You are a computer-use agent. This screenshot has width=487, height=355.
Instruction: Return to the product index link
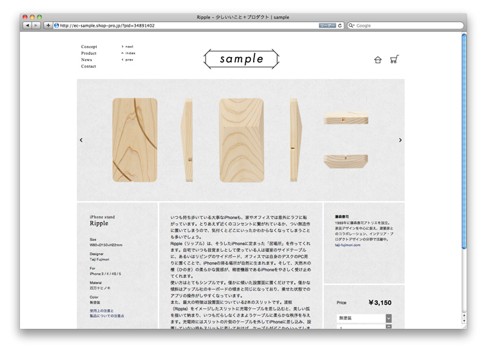(x=130, y=53)
